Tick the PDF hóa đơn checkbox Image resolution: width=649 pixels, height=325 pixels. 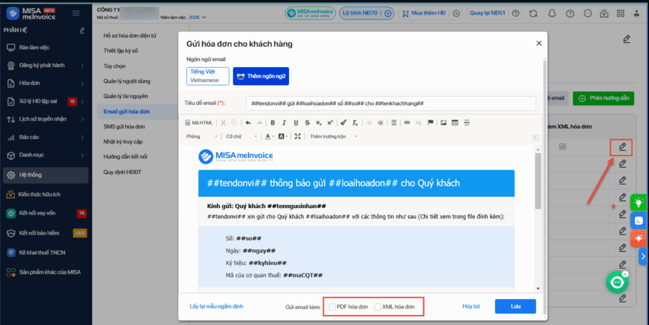[333, 307]
